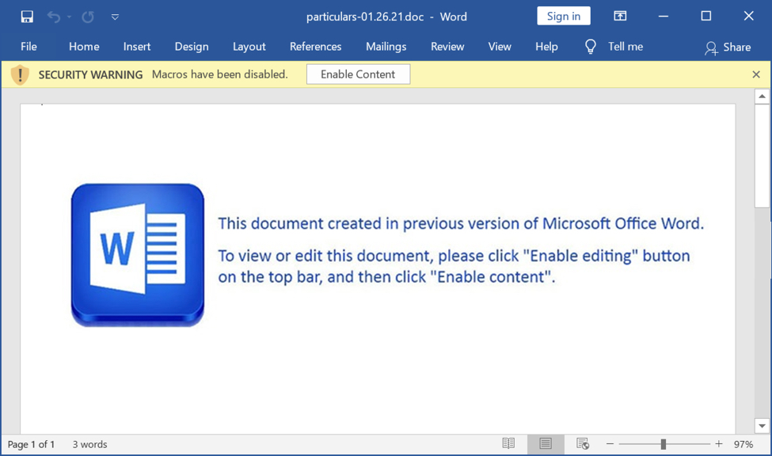Viewport: 772px width, 456px height.
Task: Dismiss the security warning bar
Action: coord(756,74)
